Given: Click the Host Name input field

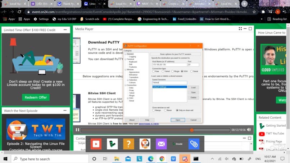Looking at the screenshot, I should coord(169,64).
